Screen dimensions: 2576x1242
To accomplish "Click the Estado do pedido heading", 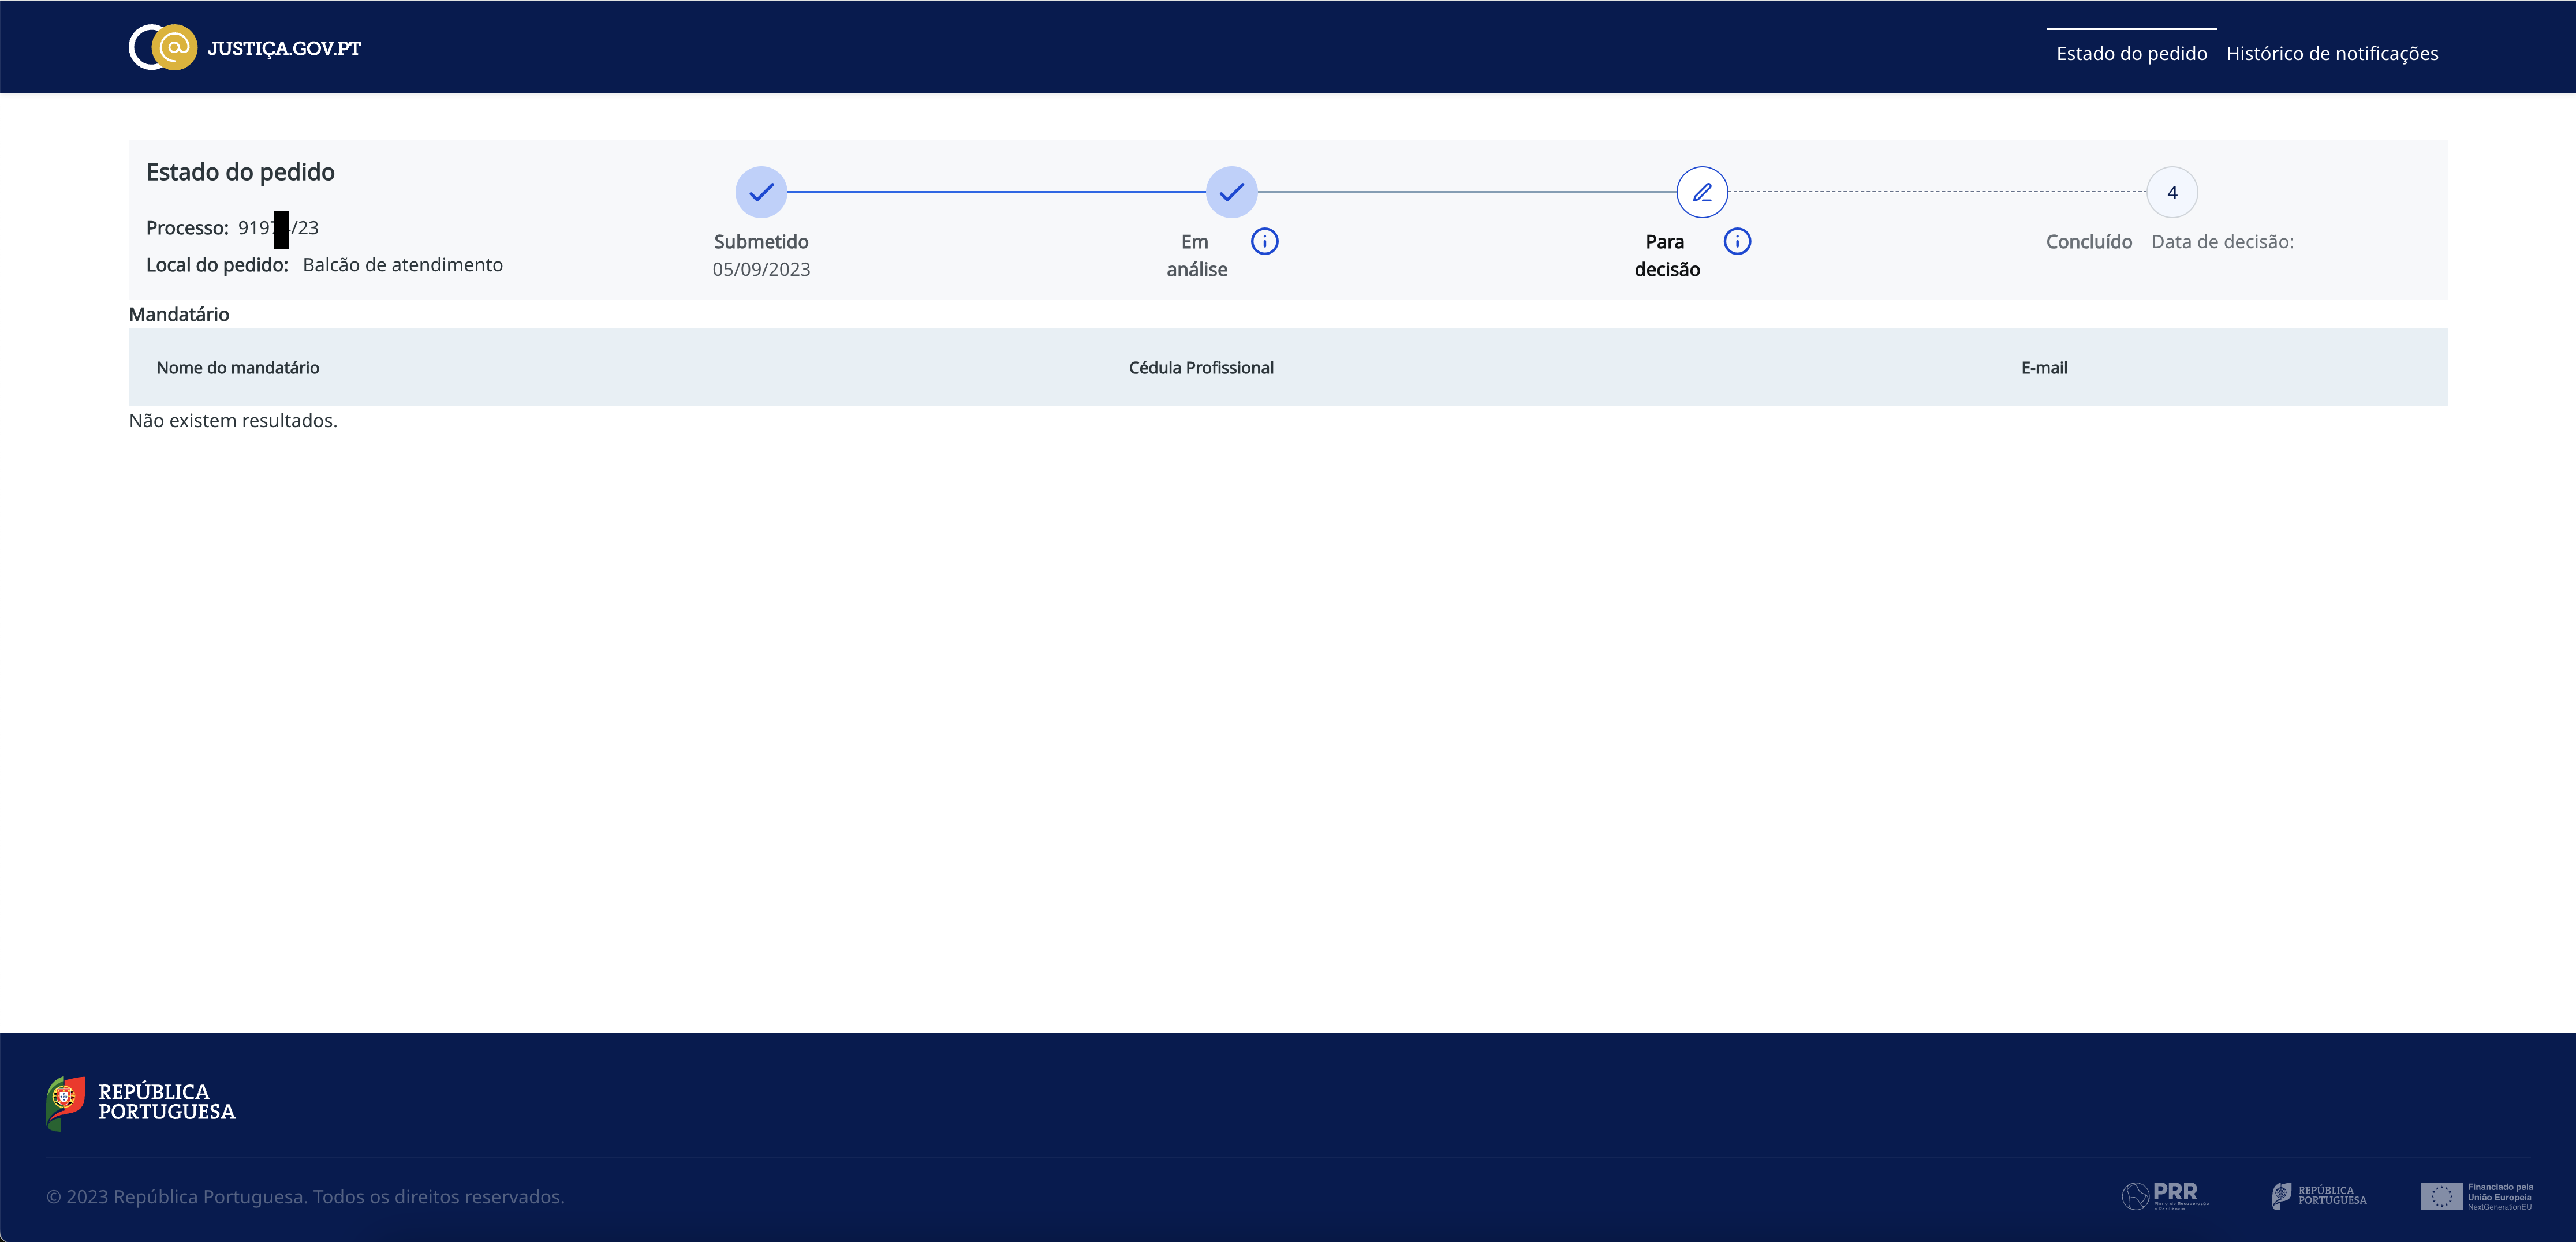I will tap(240, 172).
